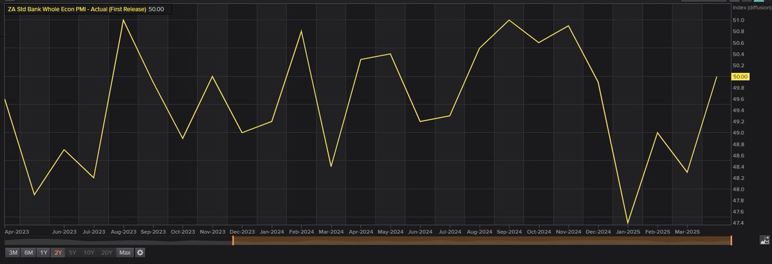Click the 47.4 y-axis label

(x=739, y=223)
